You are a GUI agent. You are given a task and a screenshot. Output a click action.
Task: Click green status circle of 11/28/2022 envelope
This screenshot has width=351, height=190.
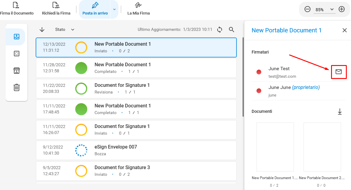pyautogui.click(x=81, y=68)
